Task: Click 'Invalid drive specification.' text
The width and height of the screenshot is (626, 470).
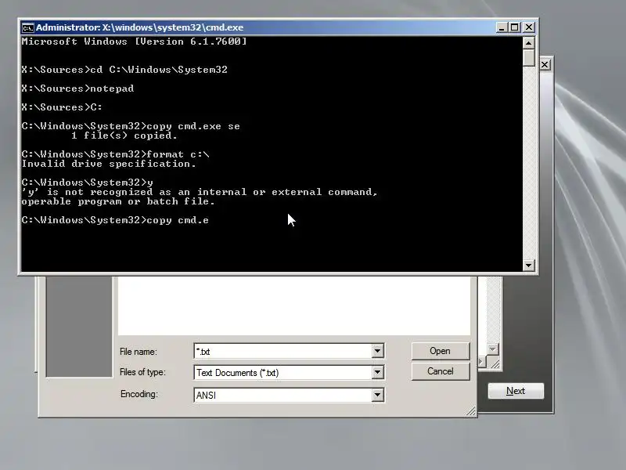Action: pyautogui.click(x=109, y=164)
